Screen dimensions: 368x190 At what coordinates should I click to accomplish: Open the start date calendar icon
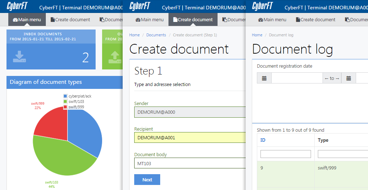click(264, 78)
